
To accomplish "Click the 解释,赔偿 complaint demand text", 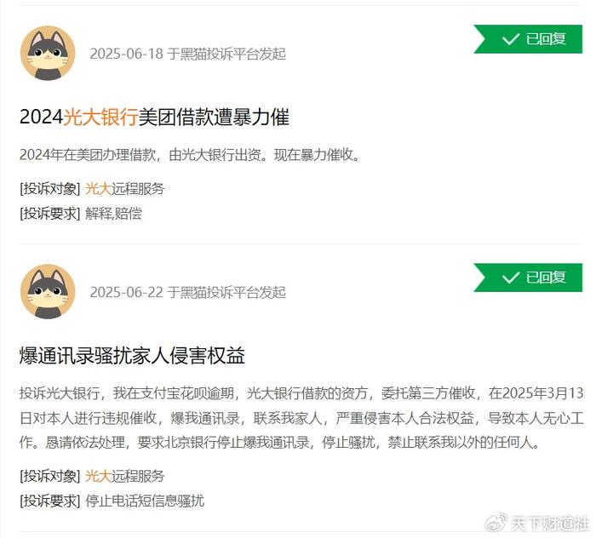I will [x=113, y=214].
